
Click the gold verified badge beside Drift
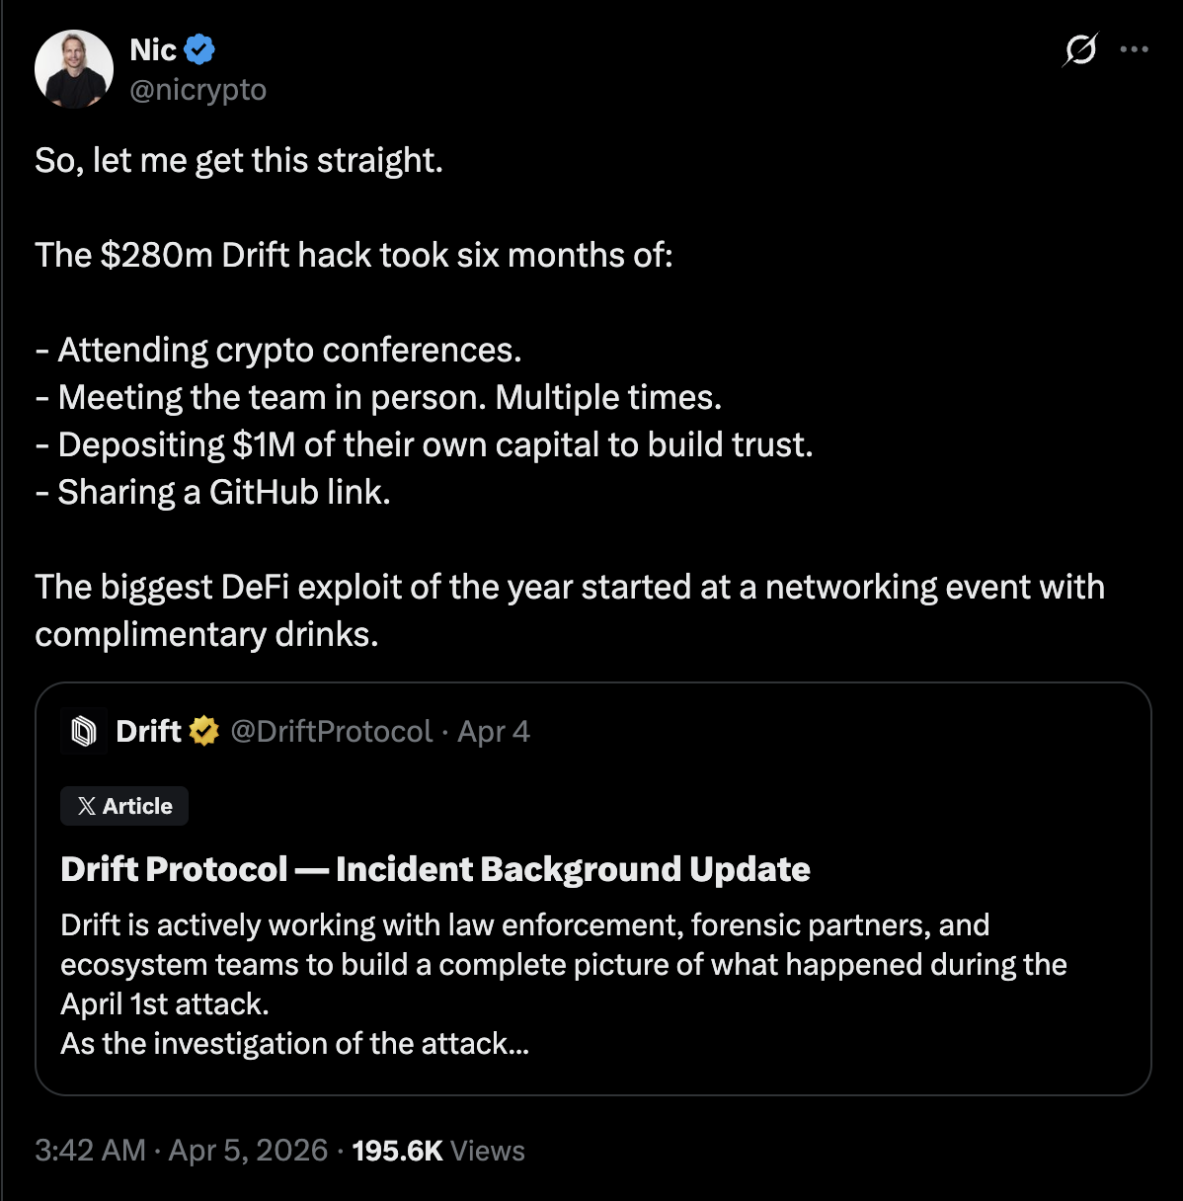(x=202, y=732)
